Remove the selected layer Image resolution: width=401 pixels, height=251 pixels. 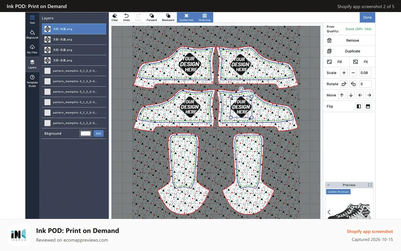[349, 40]
